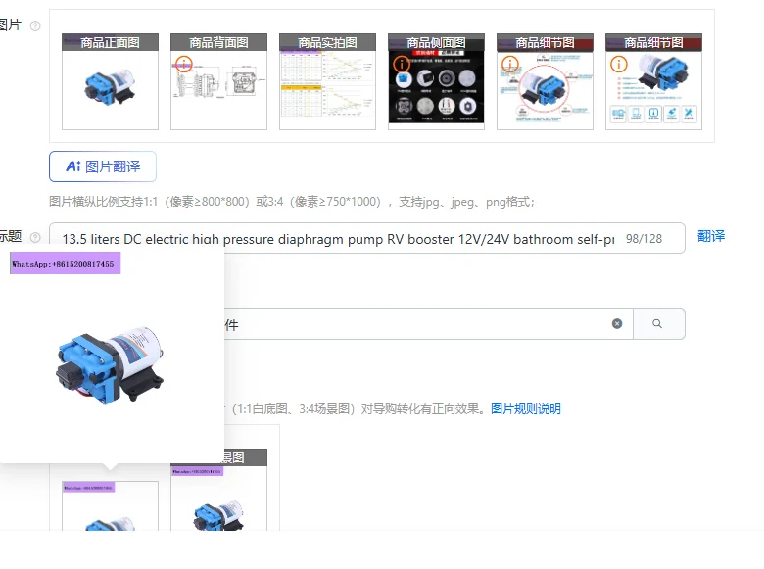Open the 商品背面图 diagram thumbnail
764x569 pixels.
[218, 81]
